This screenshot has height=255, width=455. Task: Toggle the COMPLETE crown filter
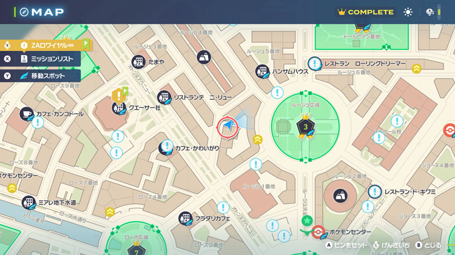pyautogui.click(x=366, y=12)
